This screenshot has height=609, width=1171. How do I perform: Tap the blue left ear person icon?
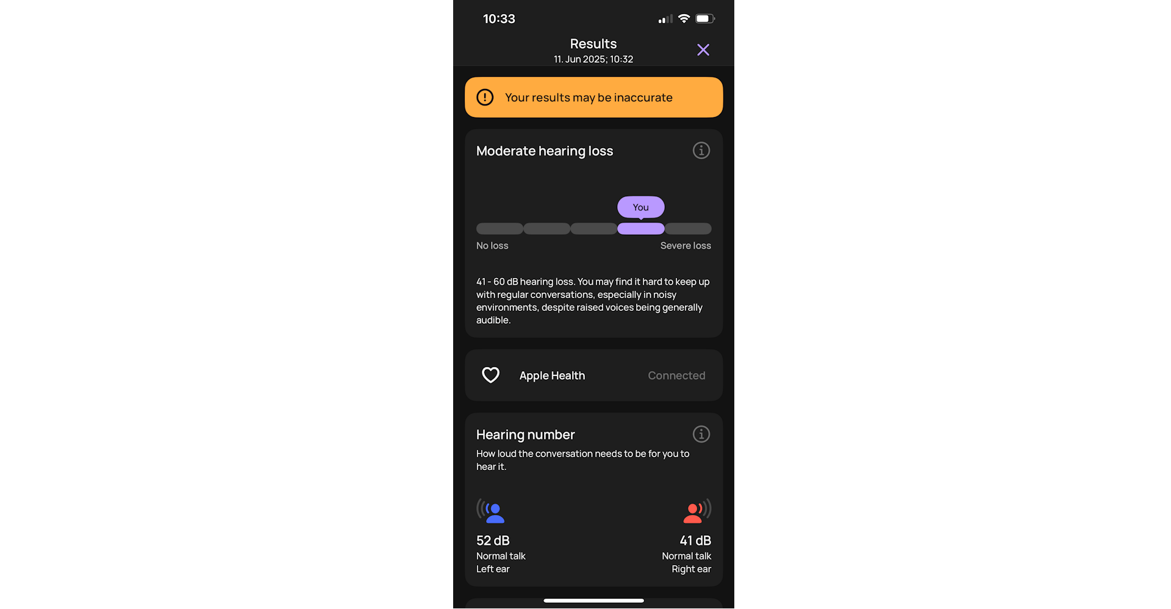491,511
